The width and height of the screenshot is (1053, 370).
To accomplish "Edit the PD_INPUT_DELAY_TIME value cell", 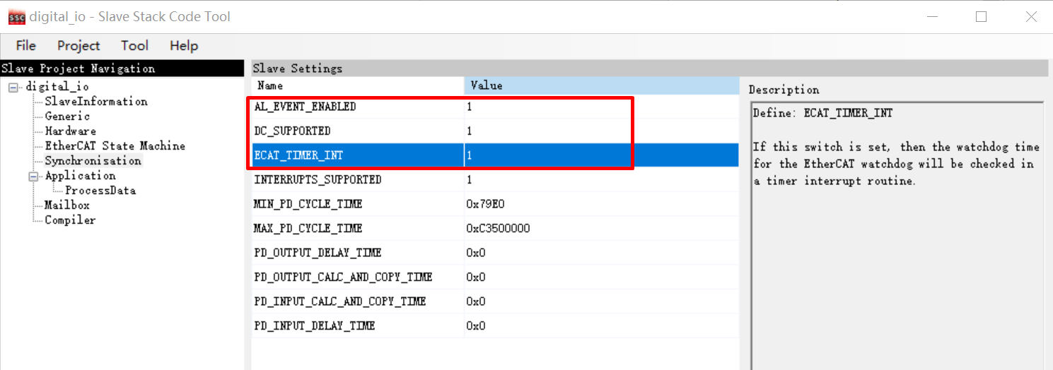I will click(602, 326).
